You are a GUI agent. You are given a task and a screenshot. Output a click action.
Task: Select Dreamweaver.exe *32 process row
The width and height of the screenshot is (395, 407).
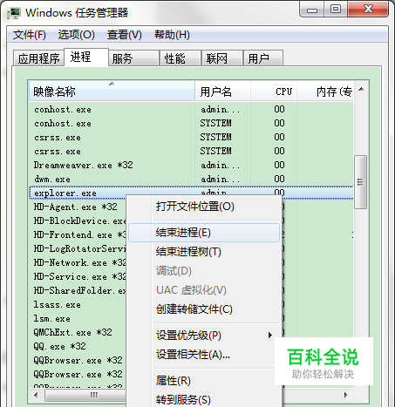point(191,166)
